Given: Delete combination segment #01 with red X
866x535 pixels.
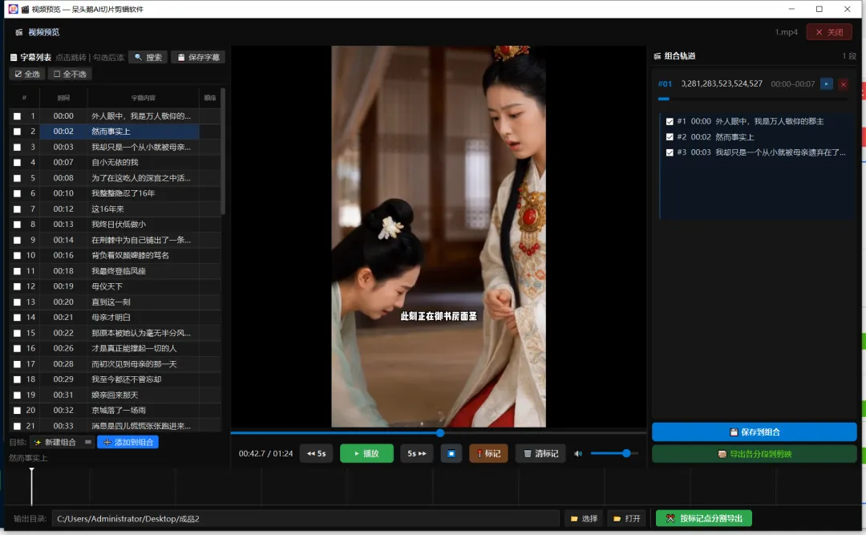Looking at the screenshot, I should coord(844,84).
